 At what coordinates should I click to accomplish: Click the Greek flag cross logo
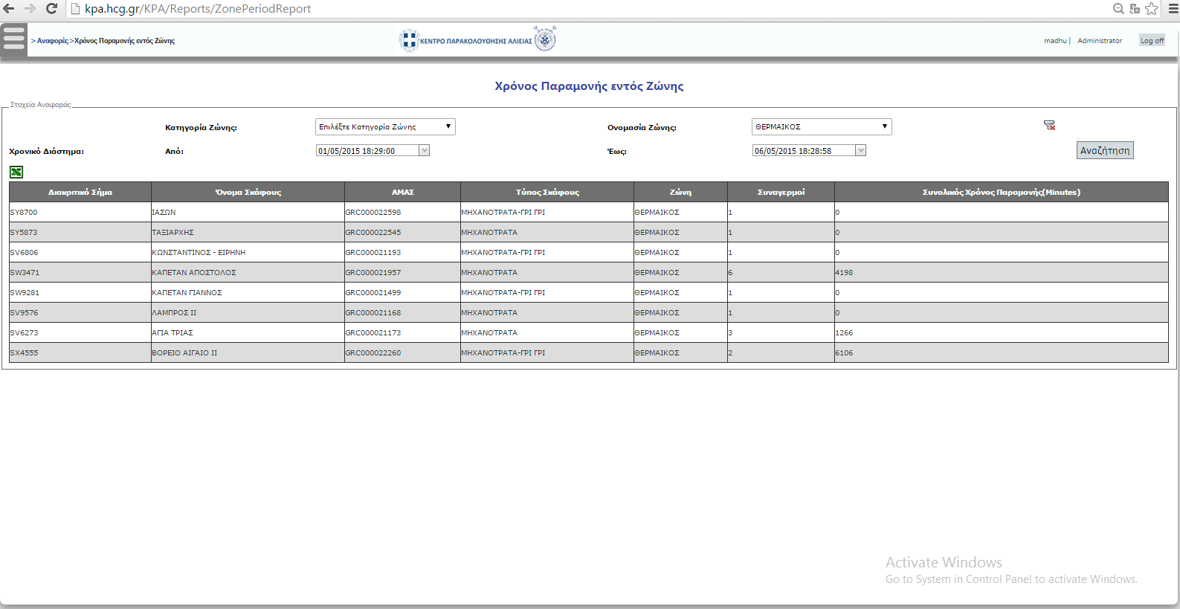click(x=409, y=40)
